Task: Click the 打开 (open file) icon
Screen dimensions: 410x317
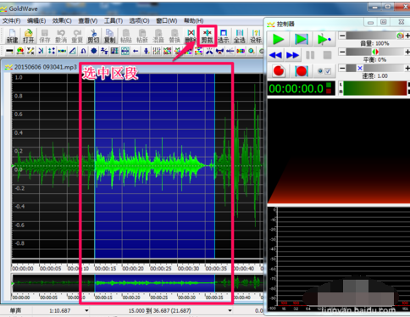Action: coord(28,36)
